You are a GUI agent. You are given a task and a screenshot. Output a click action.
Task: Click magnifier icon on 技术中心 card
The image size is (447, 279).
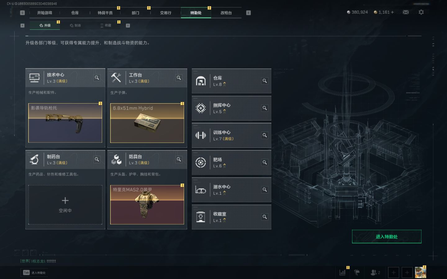coord(97,78)
